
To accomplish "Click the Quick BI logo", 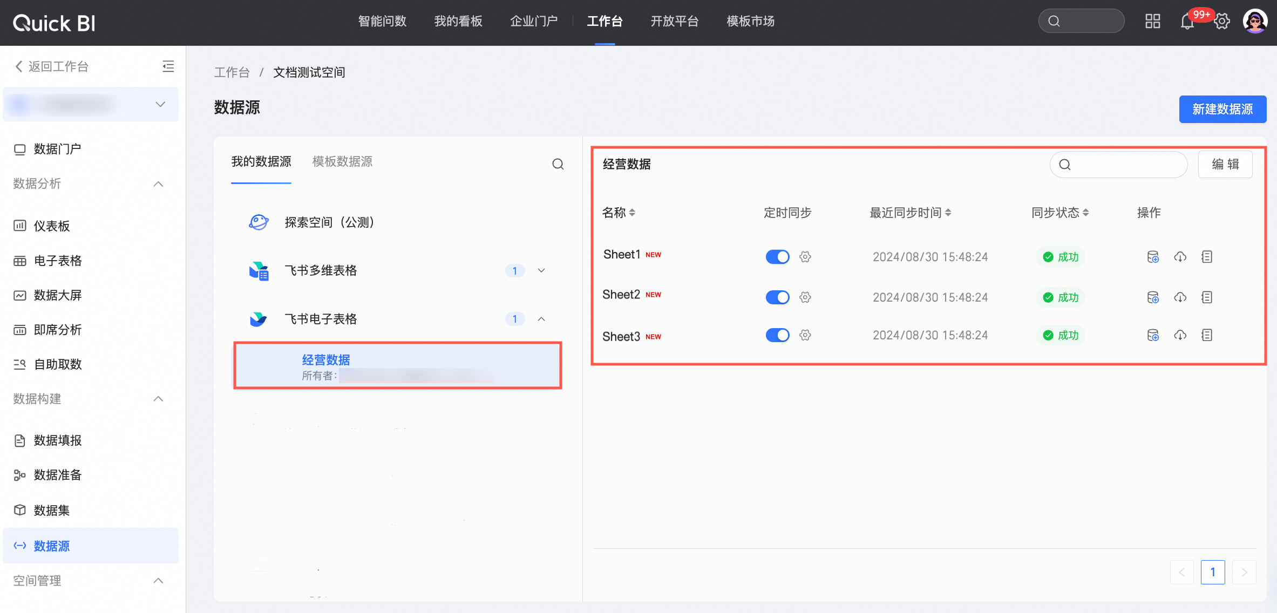I will pyautogui.click(x=54, y=23).
